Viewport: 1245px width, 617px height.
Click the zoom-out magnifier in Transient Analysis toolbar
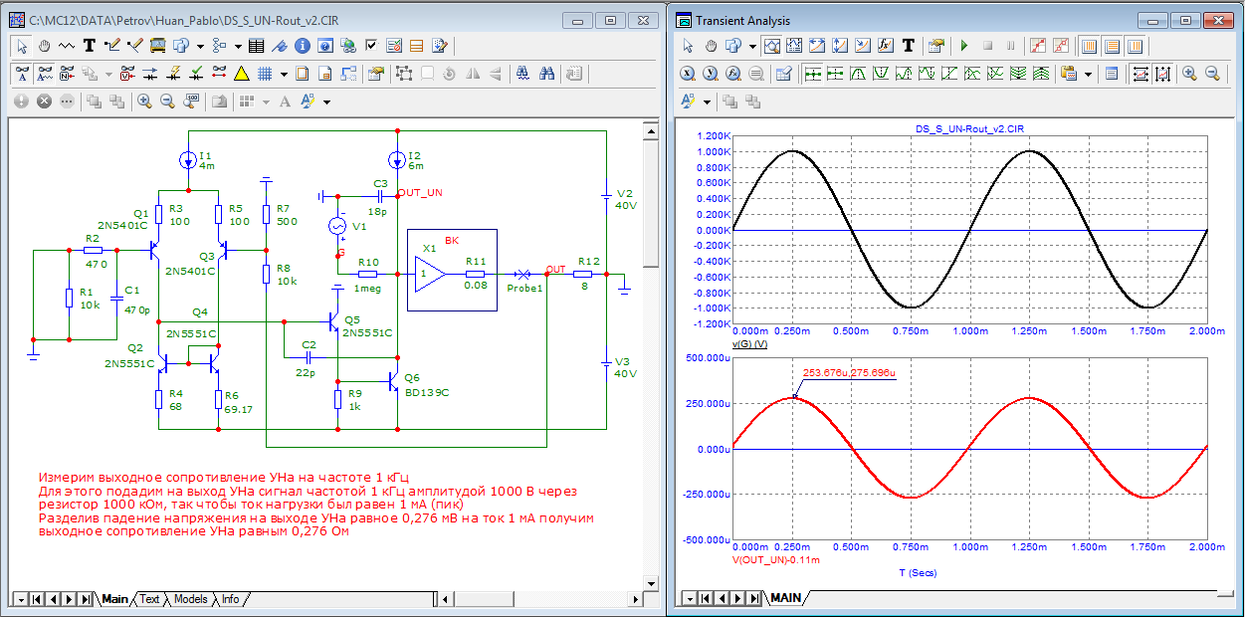[1212, 74]
